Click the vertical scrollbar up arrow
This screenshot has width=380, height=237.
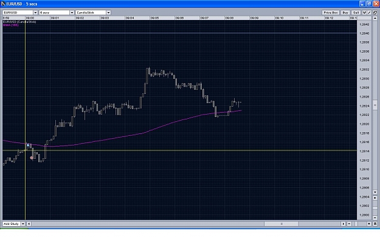coord(375,18)
